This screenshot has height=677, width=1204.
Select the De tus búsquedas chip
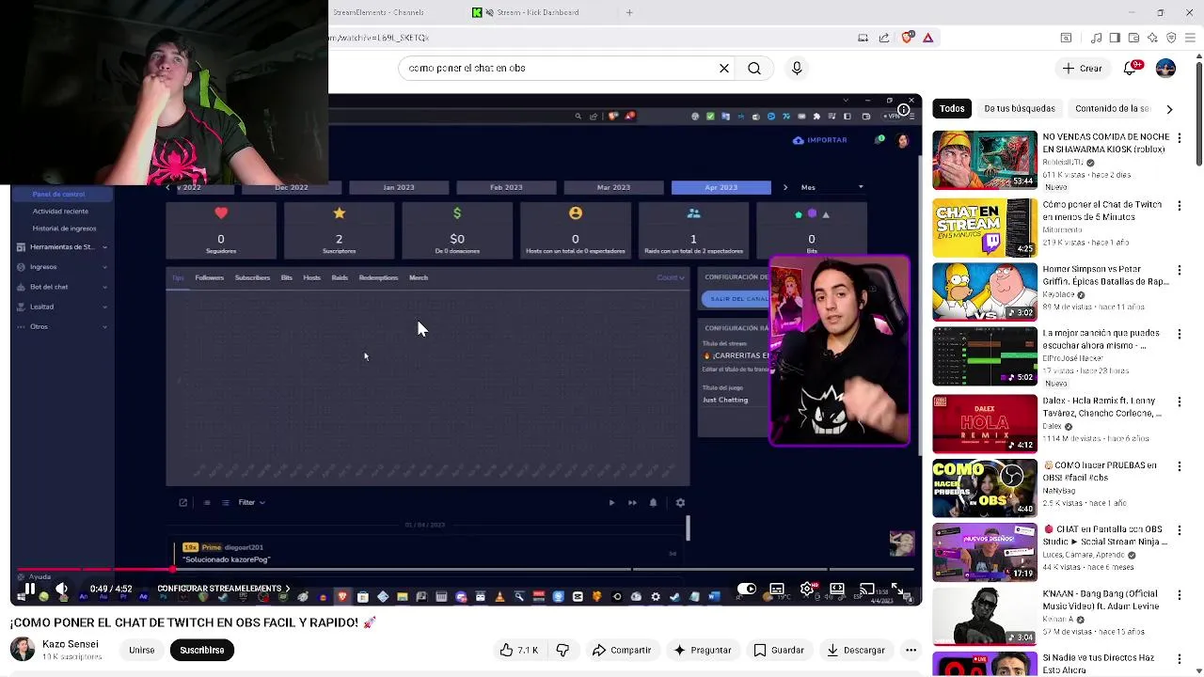pos(1020,108)
